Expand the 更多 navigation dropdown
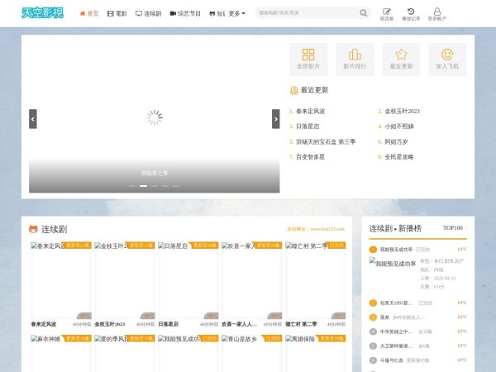 [236, 13]
